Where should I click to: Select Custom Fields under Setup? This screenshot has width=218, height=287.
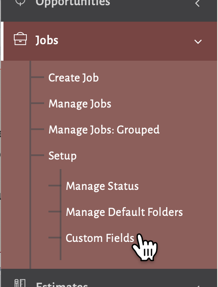pyautogui.click(x=100, y=238)
